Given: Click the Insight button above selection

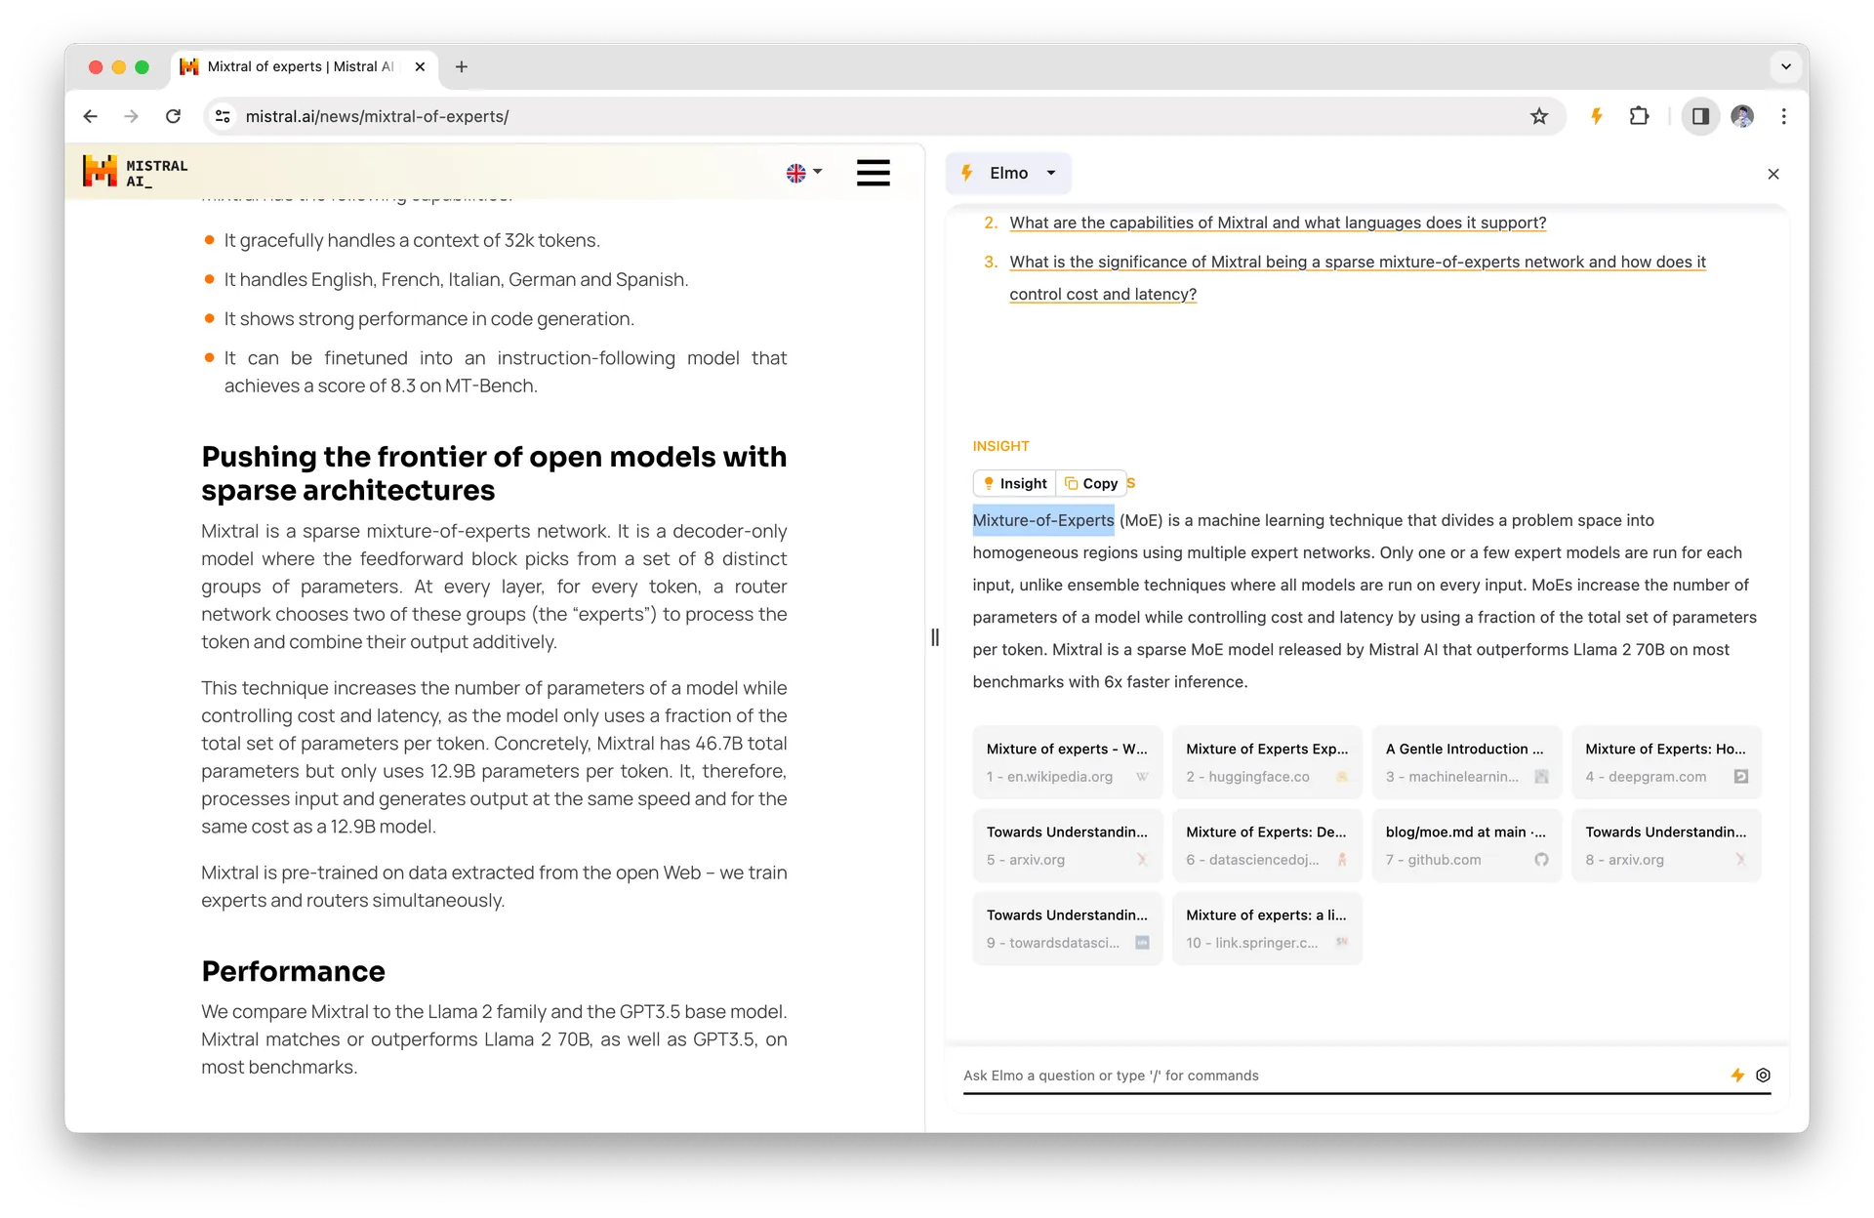Looking at the screenshot, I should coord(1014,483).
